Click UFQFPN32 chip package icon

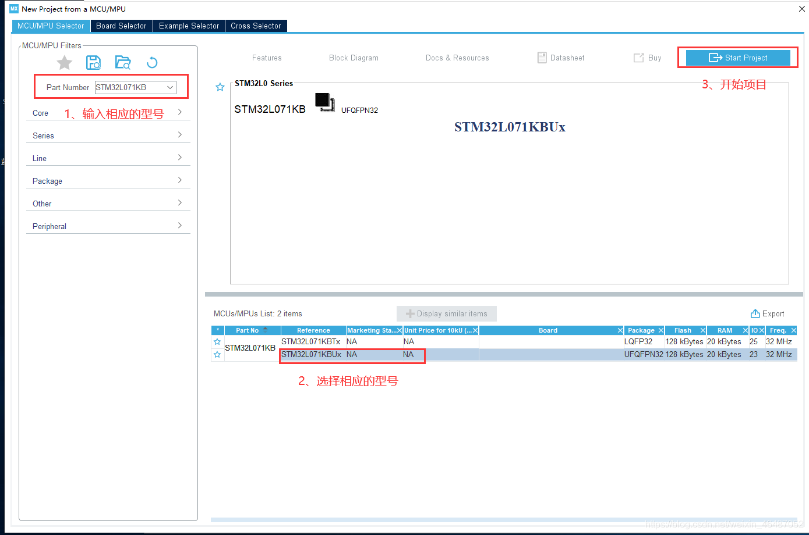pyautogui.click(x=325, y=102)
